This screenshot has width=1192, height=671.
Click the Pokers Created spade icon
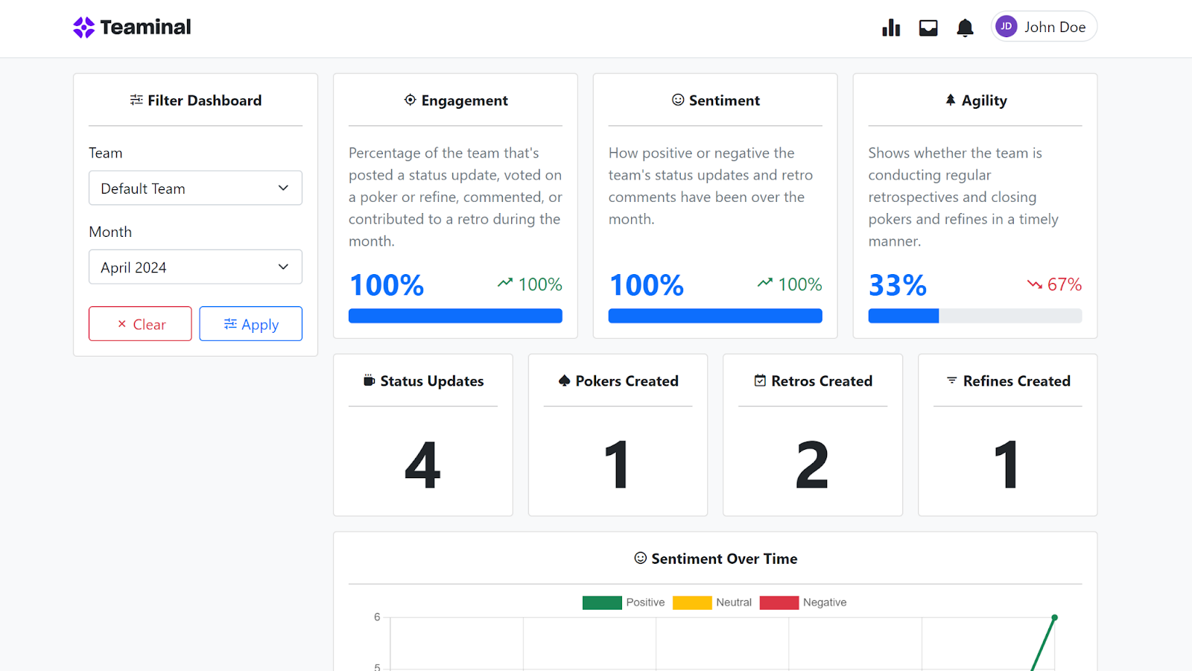point(564,381)
